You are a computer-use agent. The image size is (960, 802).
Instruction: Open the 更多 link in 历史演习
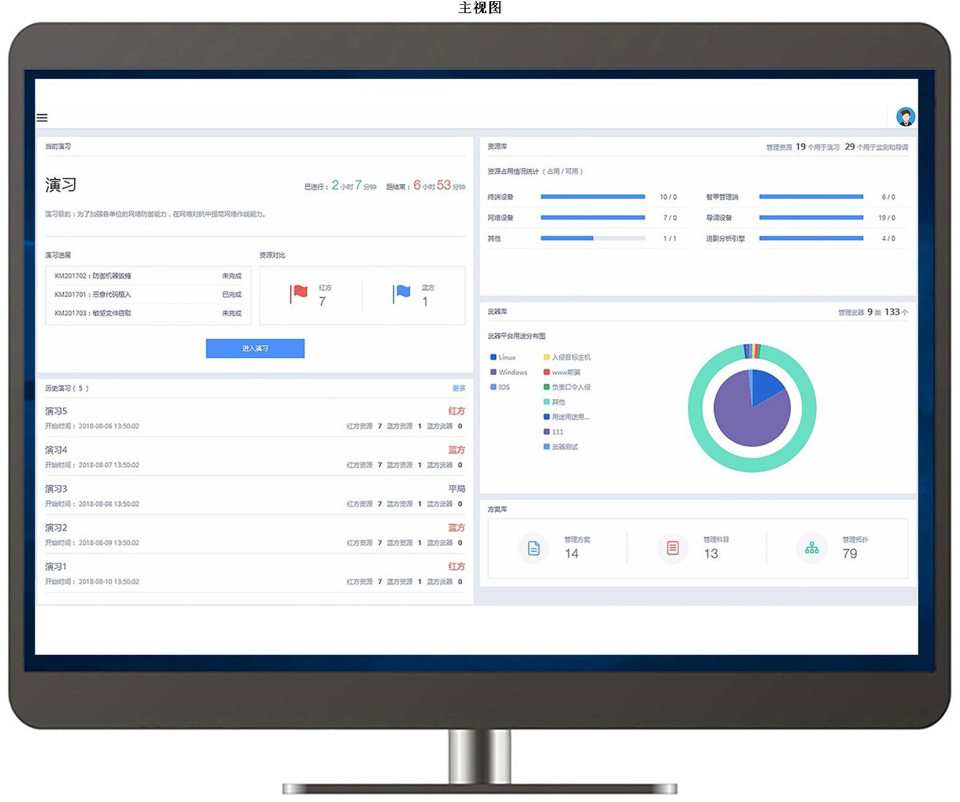point(459,388)
